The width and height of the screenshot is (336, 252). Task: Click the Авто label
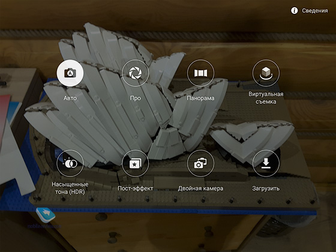click(x=70, y=98)
